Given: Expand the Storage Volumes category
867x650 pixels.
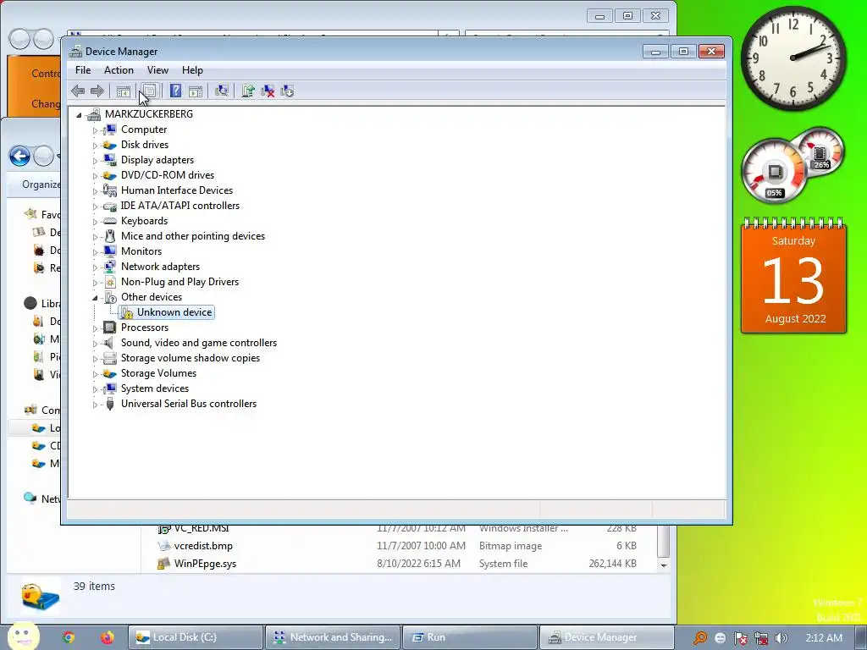Looking at the screenshot, I should pyautogui.click(x=95, y=374).
